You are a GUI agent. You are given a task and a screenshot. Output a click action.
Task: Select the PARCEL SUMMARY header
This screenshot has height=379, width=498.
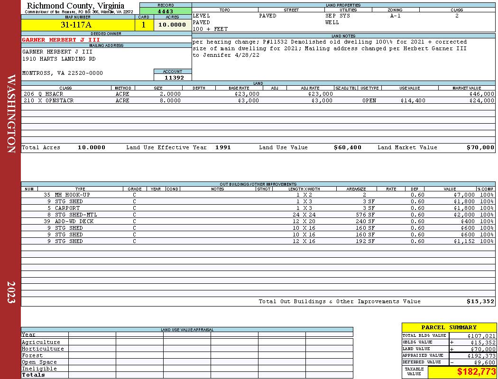449,328
